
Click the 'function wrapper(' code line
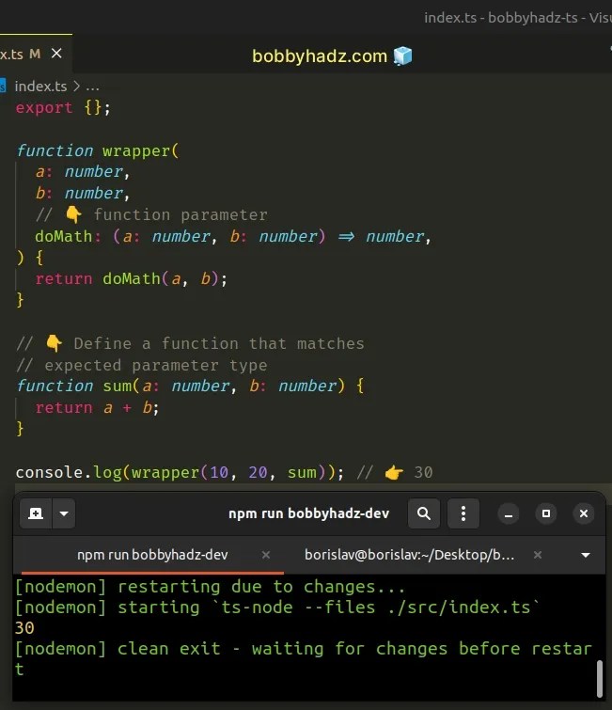point(98,150)
